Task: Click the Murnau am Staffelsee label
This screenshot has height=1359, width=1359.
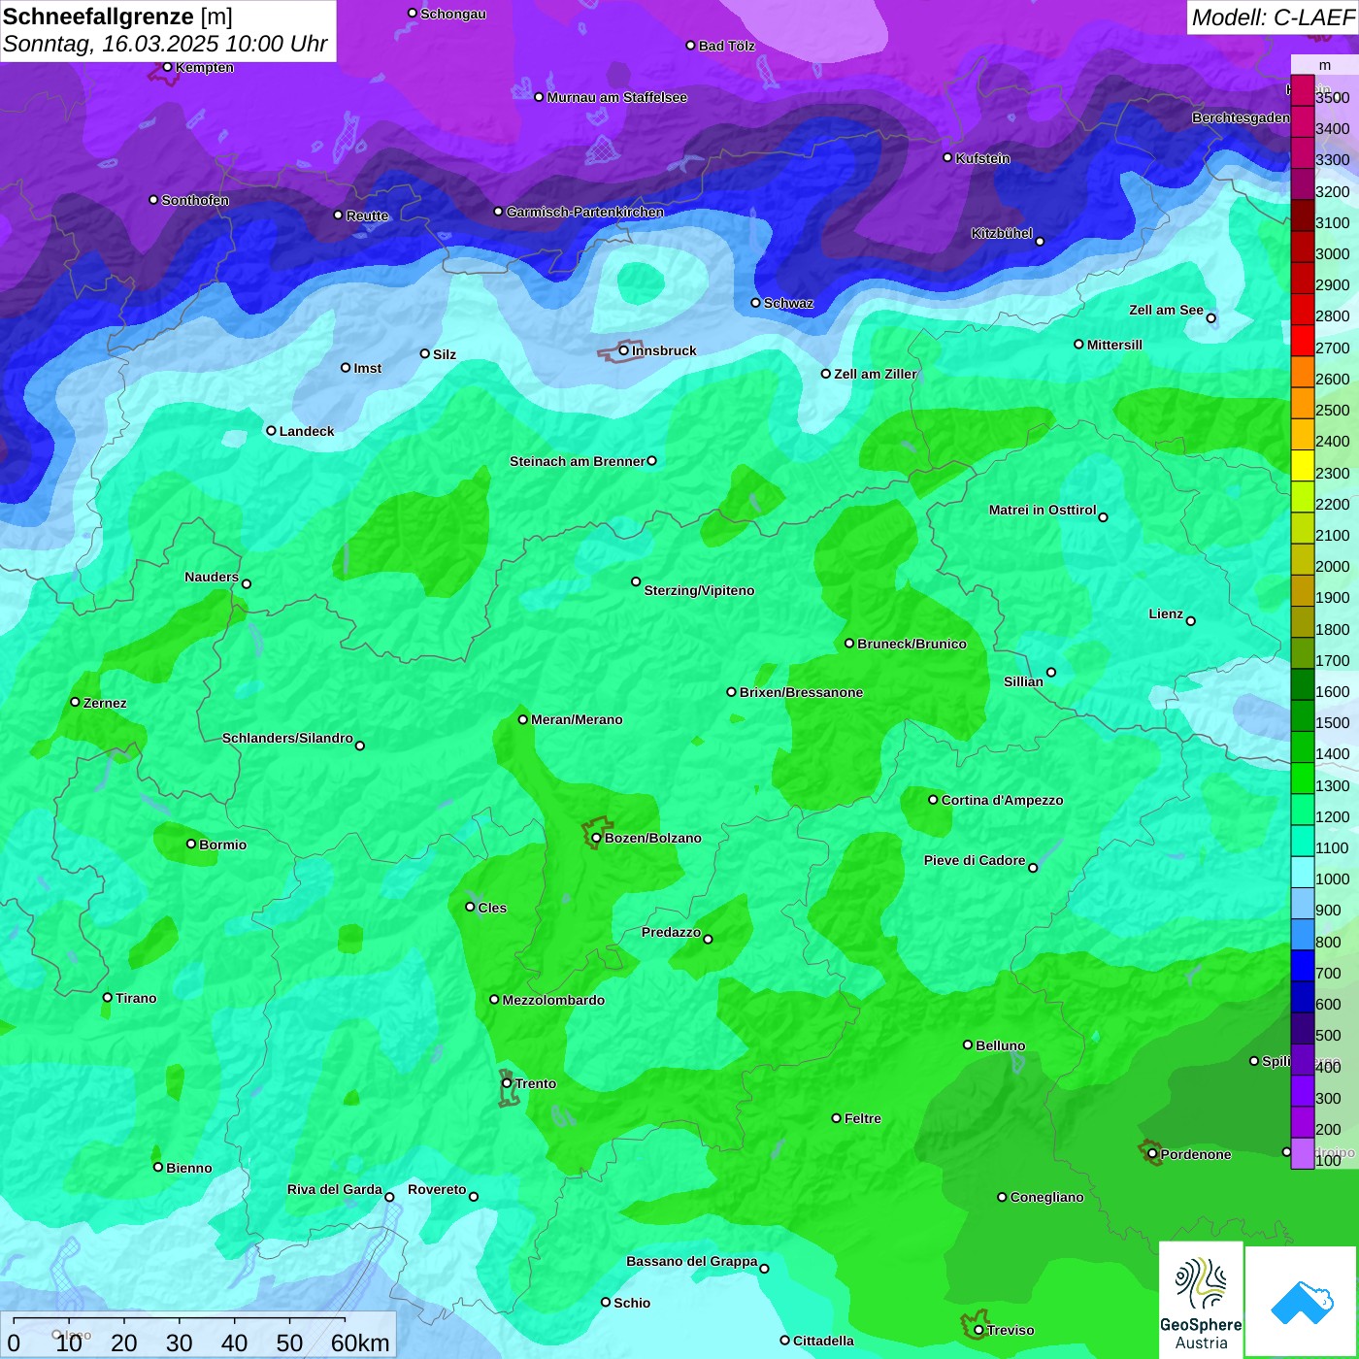Action: (616, 97)
